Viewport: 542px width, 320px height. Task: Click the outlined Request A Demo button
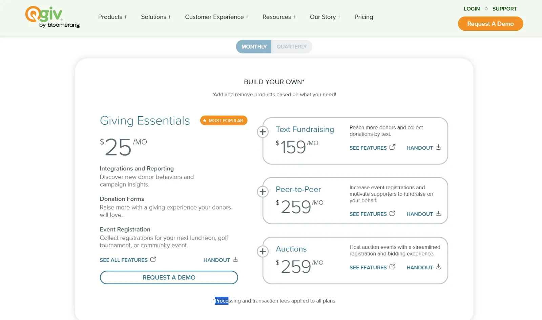point(169,277)
